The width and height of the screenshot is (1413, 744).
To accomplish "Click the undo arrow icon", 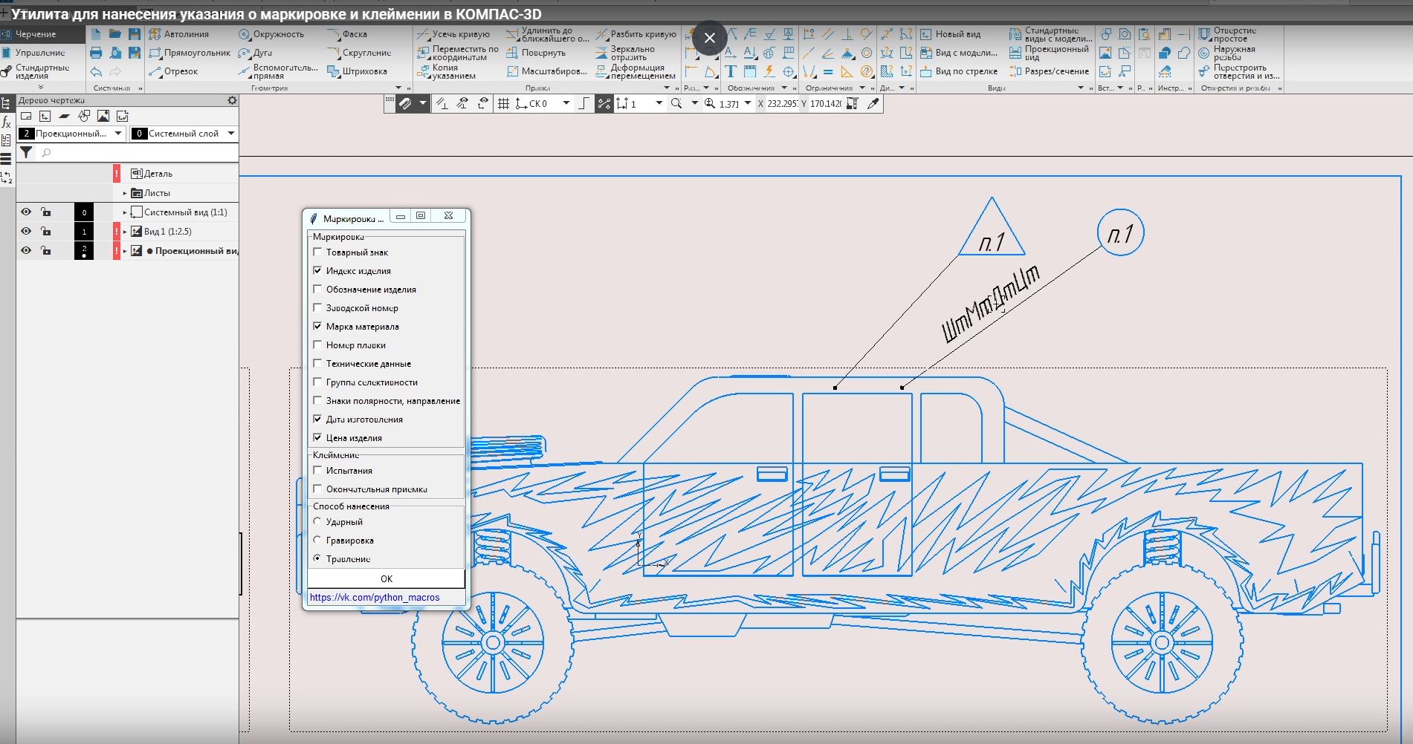I will point(96,71).
